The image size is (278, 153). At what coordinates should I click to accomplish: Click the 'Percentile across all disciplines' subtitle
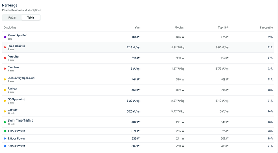click(x=22, y=10)
